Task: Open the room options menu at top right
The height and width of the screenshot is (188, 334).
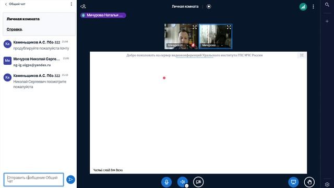Action: 313,7
